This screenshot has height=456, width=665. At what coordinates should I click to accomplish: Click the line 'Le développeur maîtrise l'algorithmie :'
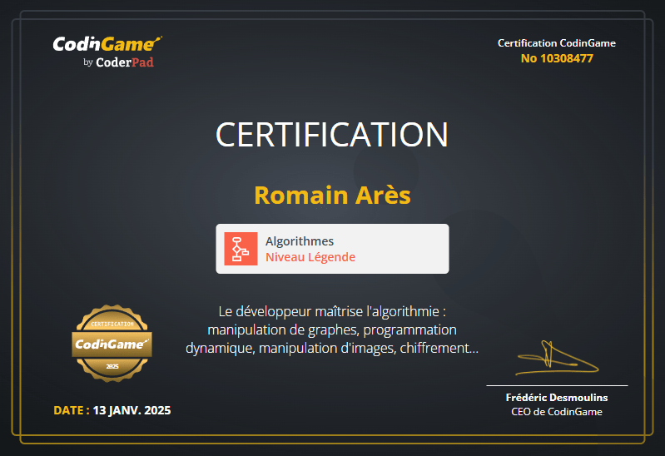pos(332,311)
